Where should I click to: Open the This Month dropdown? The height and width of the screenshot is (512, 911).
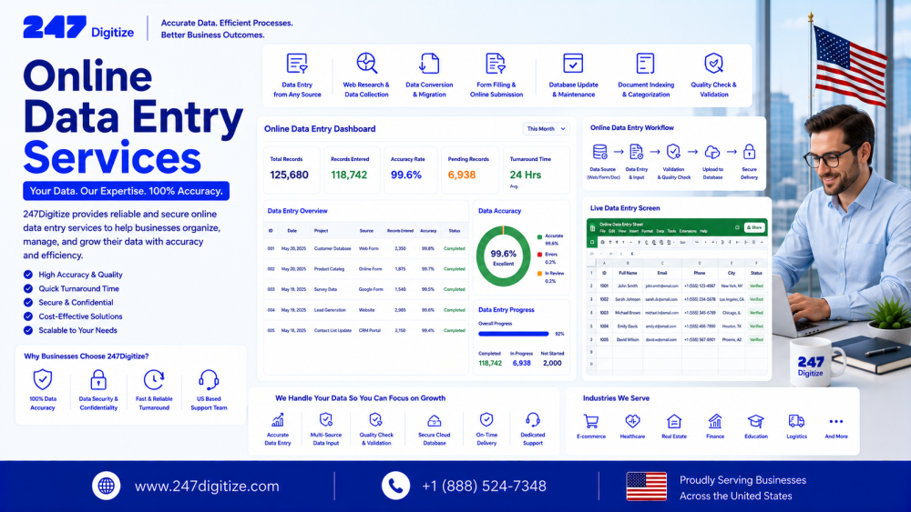pyautogui.click(x=546, y=129)
